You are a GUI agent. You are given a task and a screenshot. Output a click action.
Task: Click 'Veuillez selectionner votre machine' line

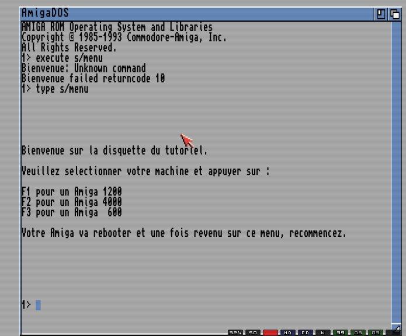pos(145,171)
